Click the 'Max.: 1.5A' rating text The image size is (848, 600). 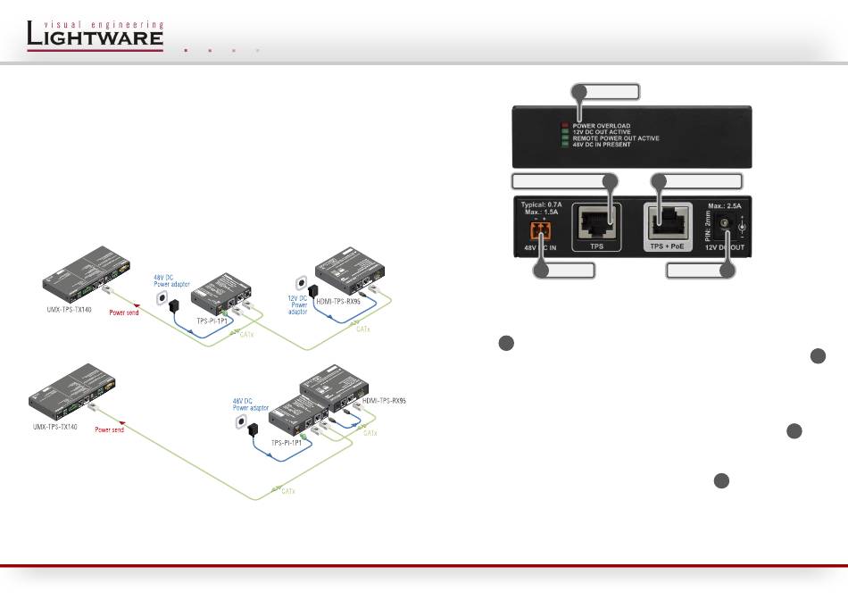tap(541, 212)
